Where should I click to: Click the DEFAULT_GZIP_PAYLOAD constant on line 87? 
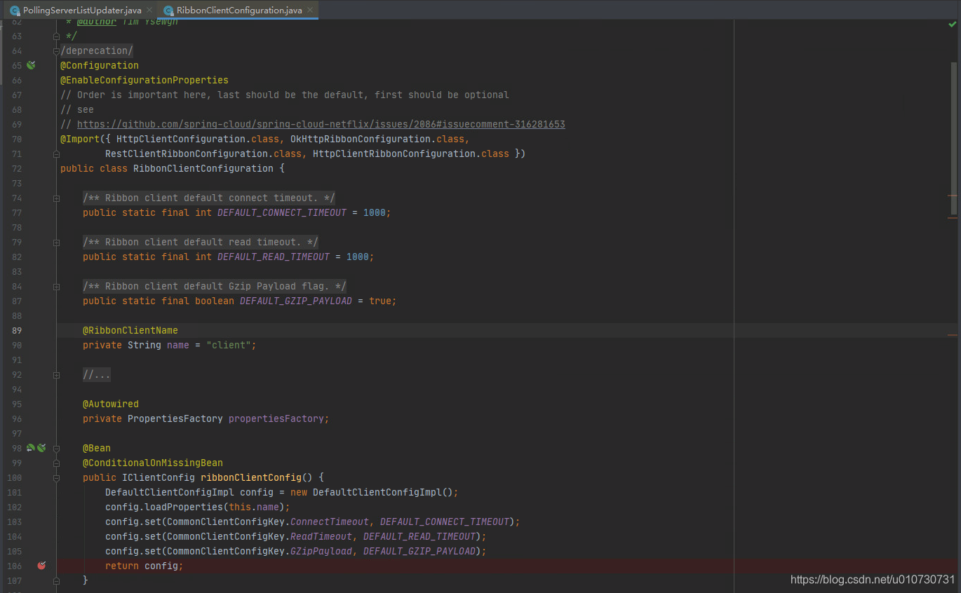296,301
